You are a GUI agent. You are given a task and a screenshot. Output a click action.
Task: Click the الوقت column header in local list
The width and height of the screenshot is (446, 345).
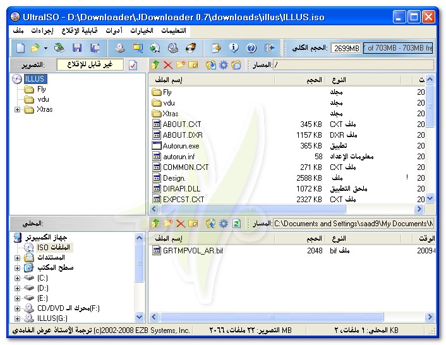[x=424, y=239]
